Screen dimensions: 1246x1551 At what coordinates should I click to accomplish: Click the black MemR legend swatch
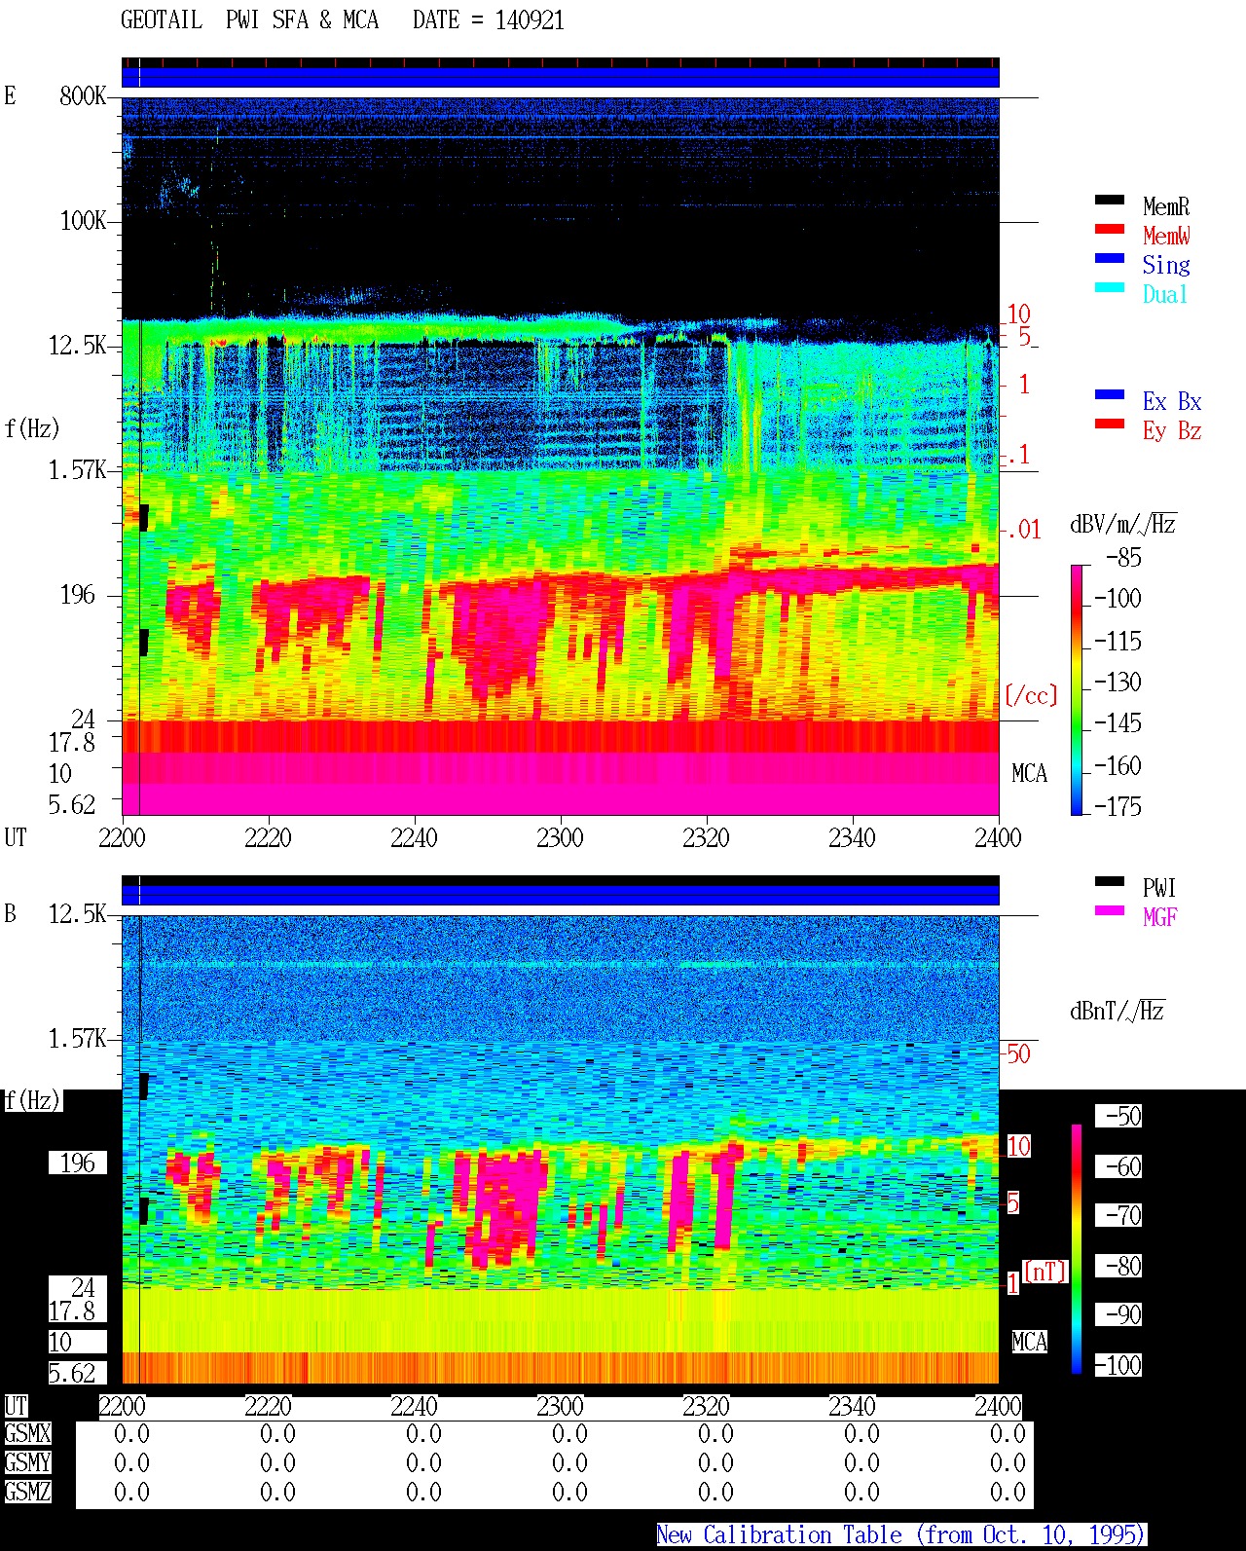pyautogui.click(x=1110, y=200)
